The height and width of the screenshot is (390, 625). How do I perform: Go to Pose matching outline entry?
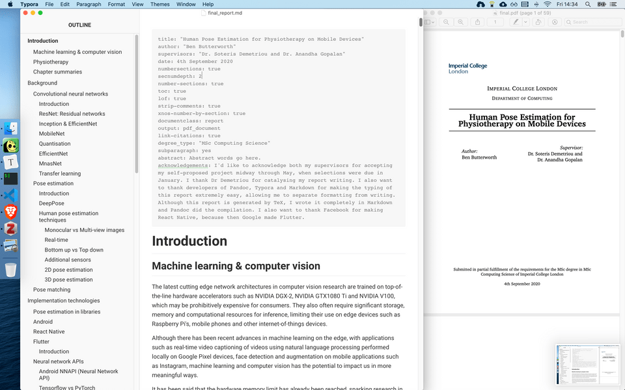(51, 290)
